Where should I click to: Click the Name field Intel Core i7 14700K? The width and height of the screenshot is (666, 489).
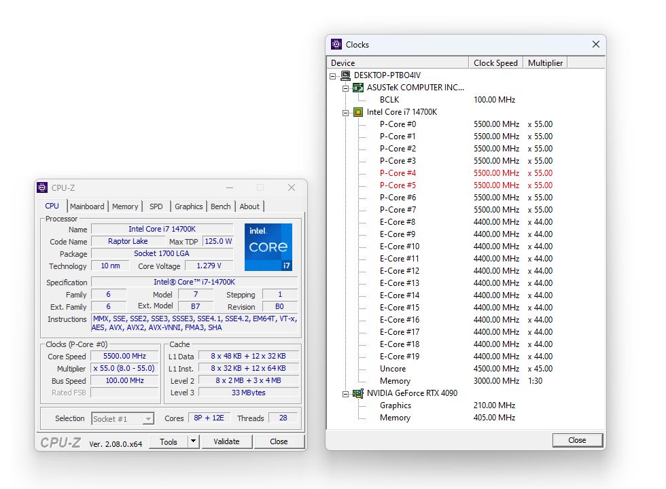[x=162, y=229]
